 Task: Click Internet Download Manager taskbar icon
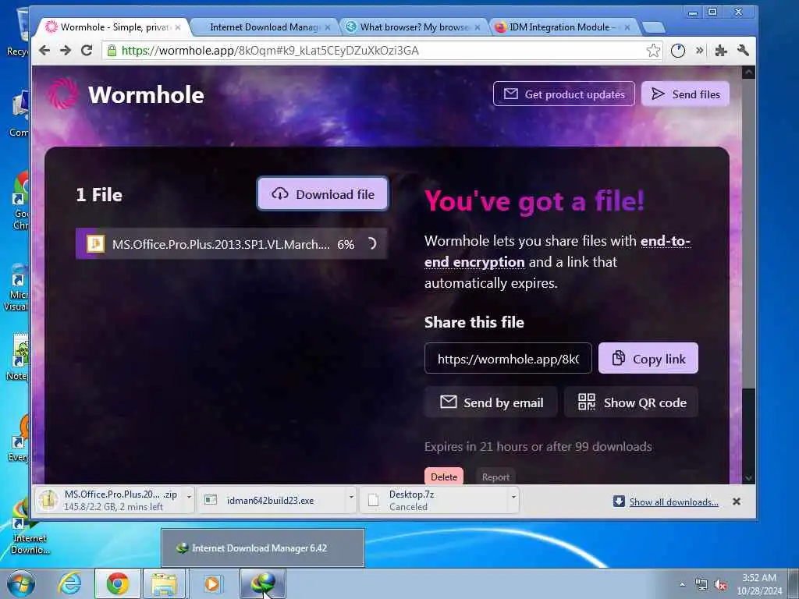coord(263,583)
